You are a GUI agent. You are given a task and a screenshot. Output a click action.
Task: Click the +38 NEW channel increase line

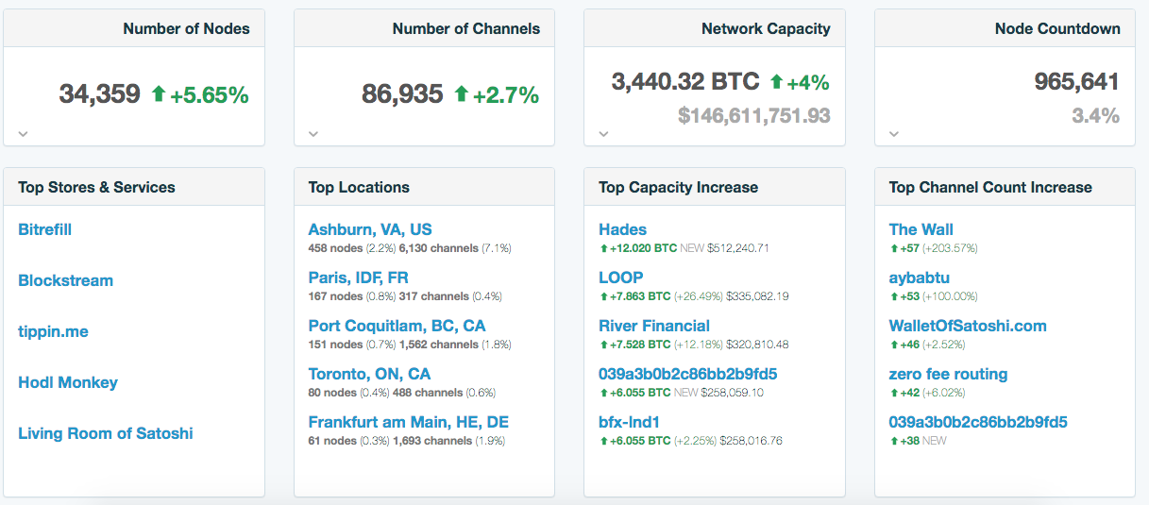click(918, 441)
